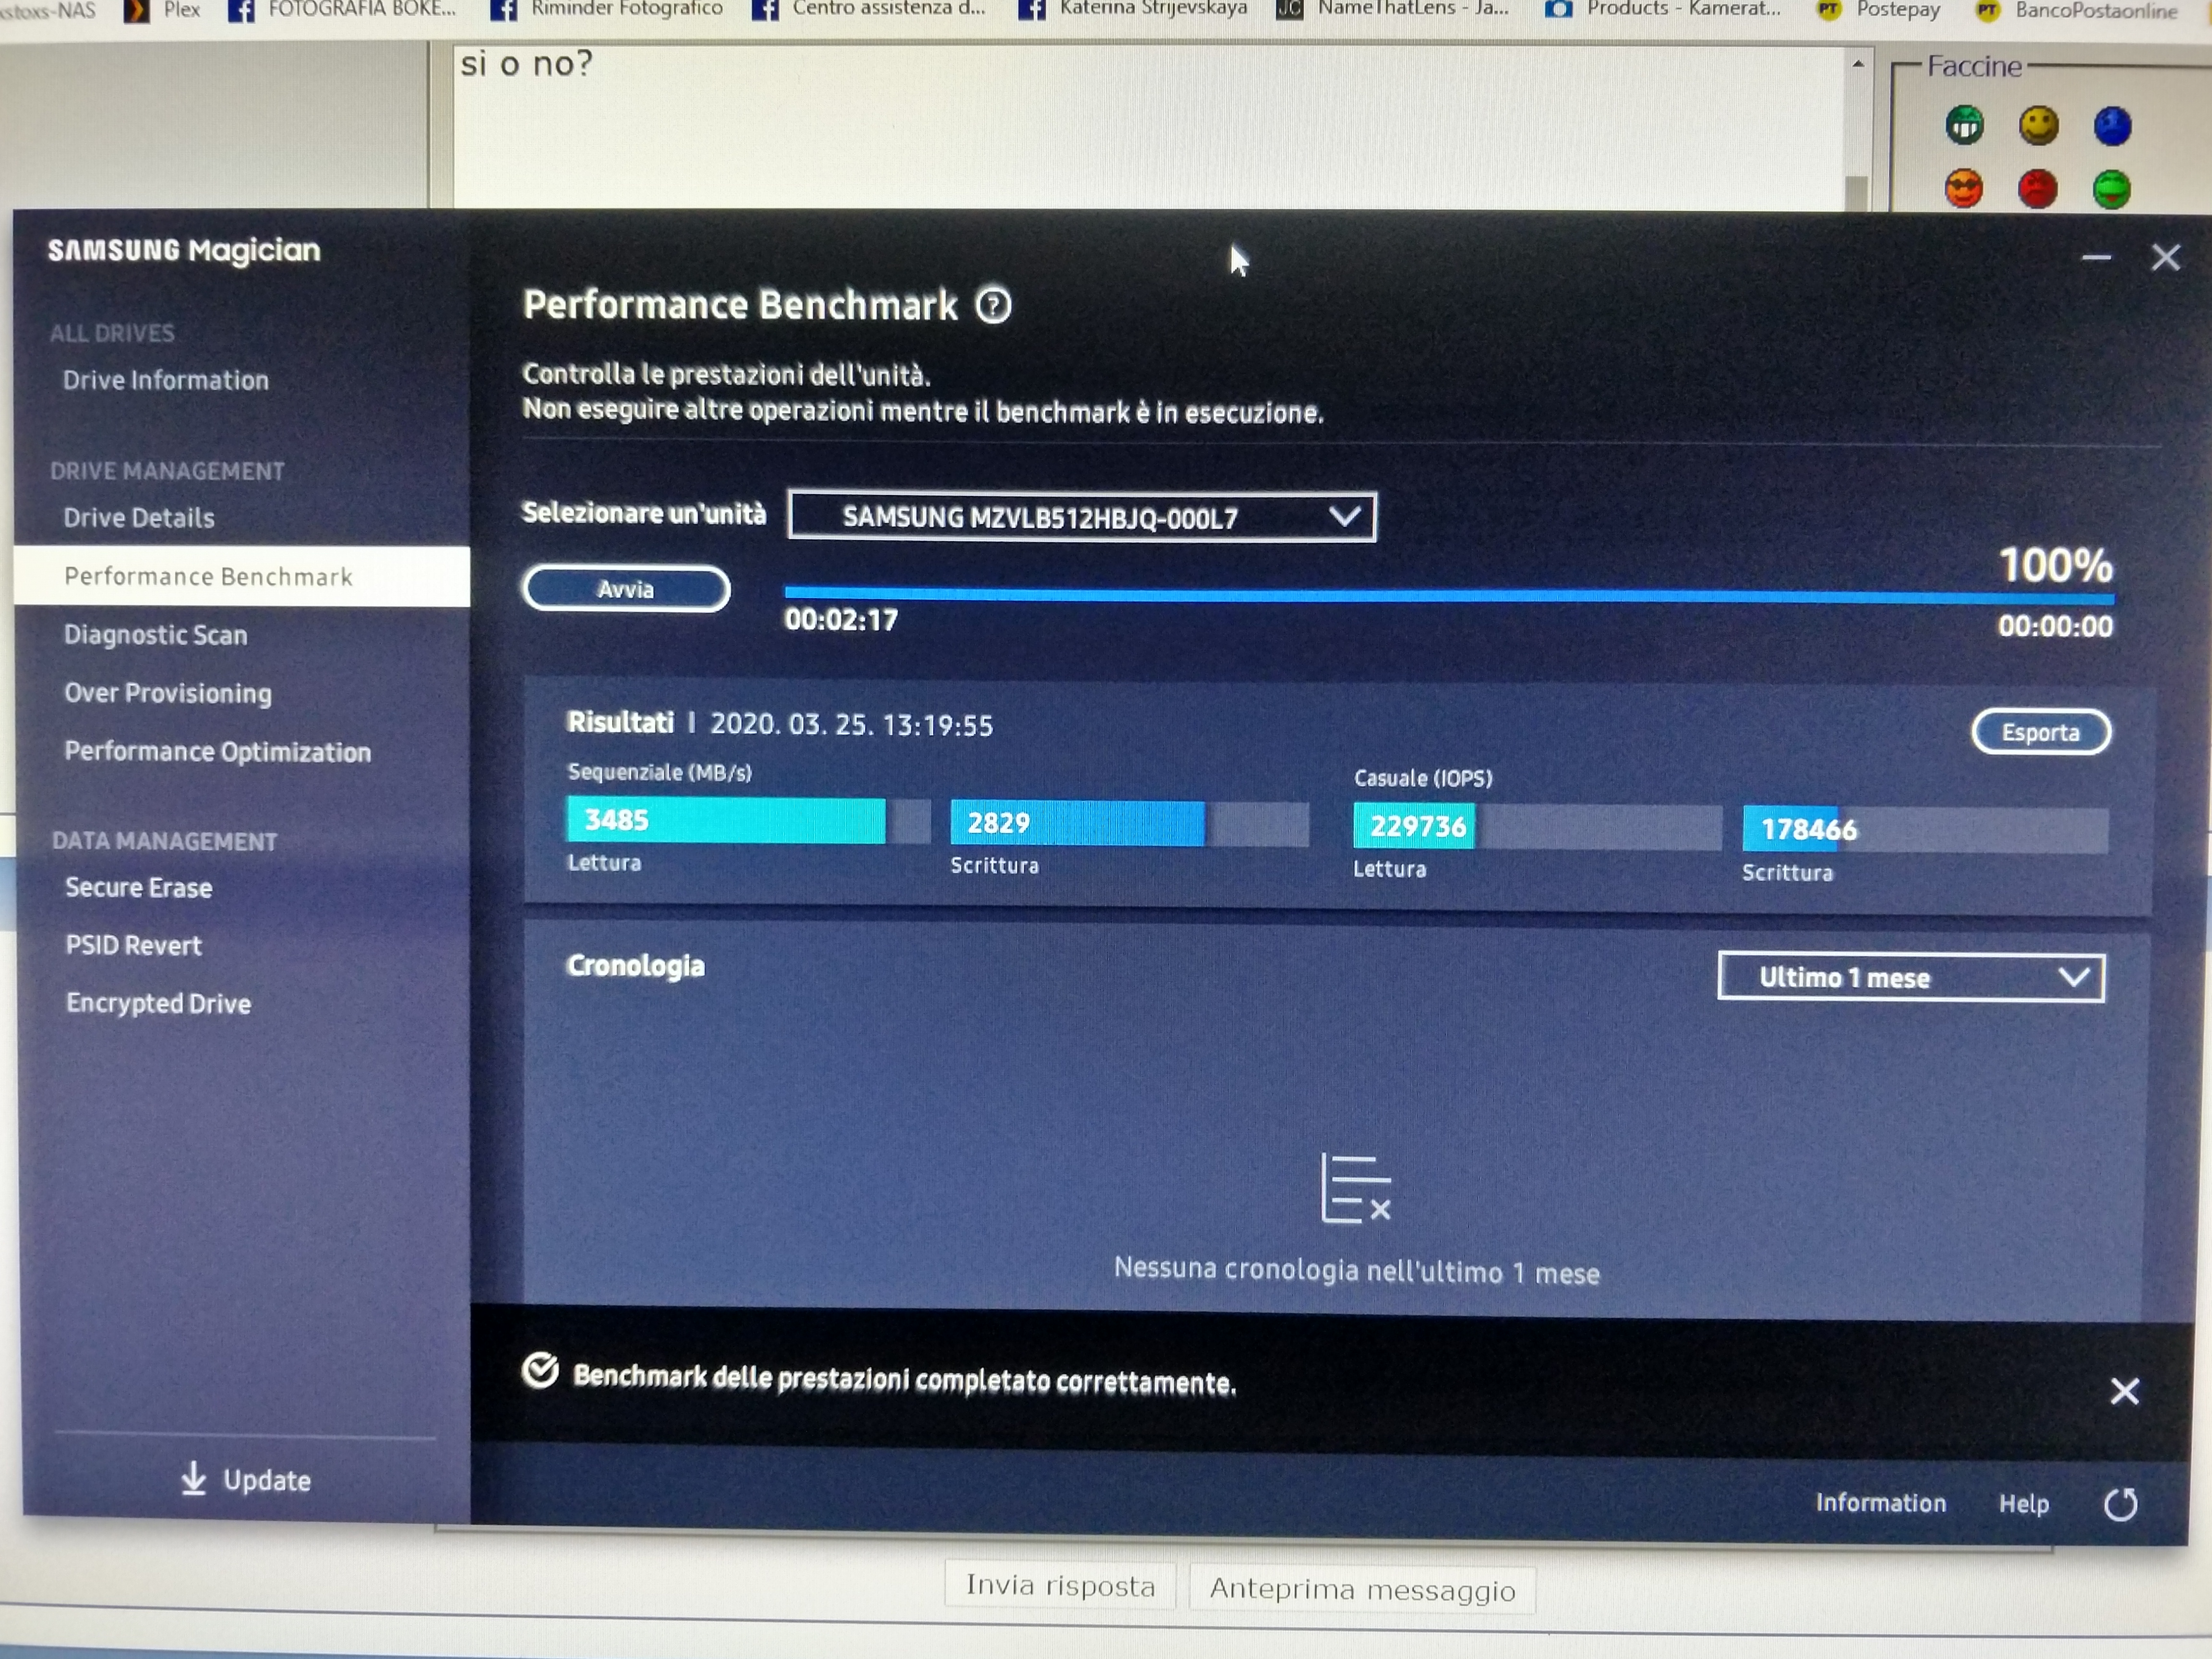Open the Katerina Strijevskaya bookmark
Screen dimensions: 2212x1659
1133,10
